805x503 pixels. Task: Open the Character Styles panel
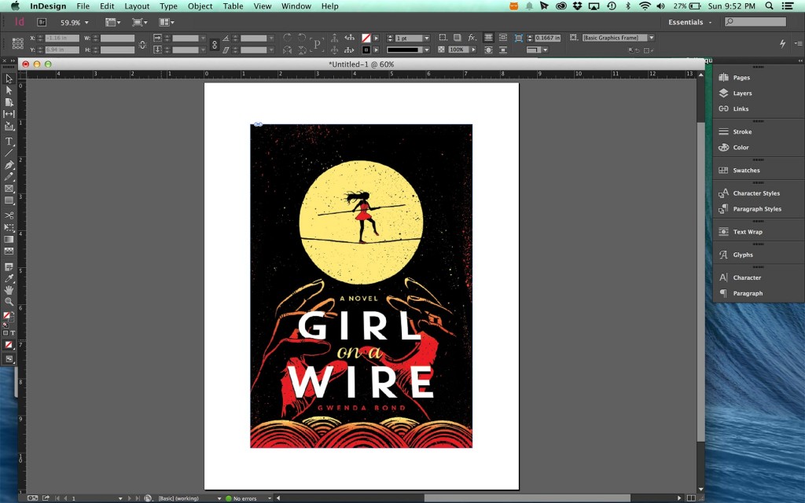point(756,193)
